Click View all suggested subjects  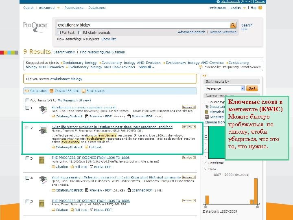pyautogui.click(x=146, y=67)
